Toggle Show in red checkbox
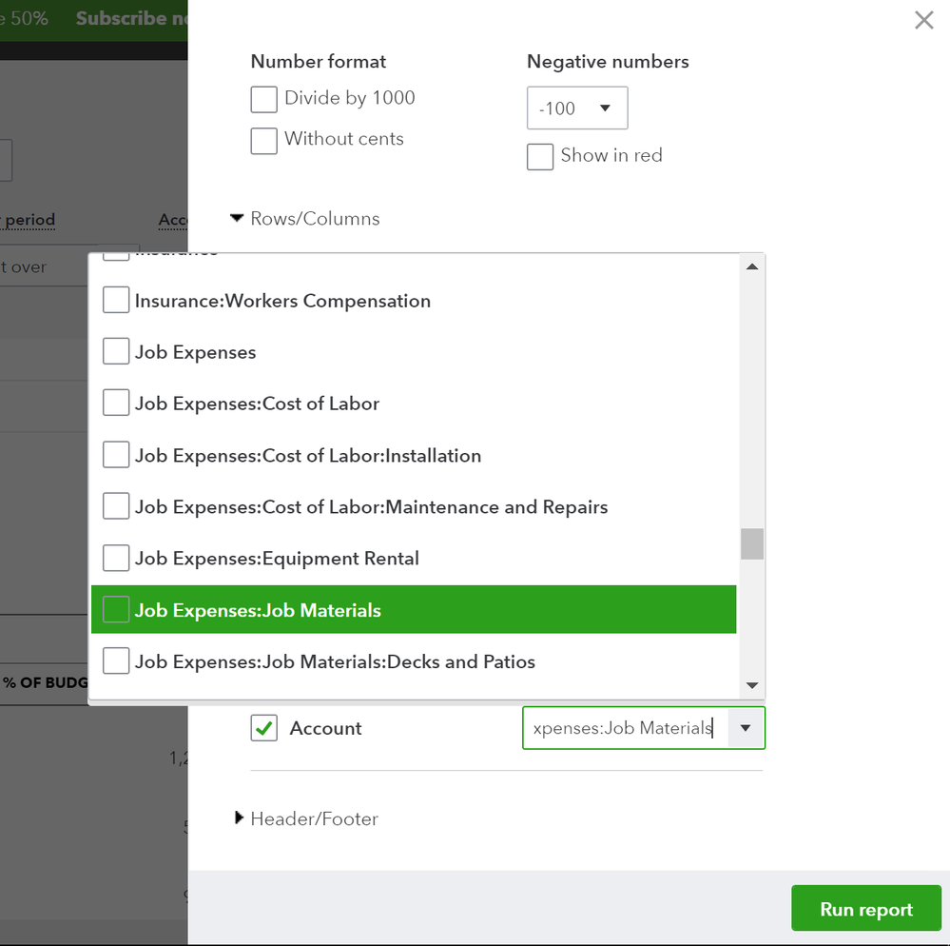950x946 pixels. click(x=540, y=157)
